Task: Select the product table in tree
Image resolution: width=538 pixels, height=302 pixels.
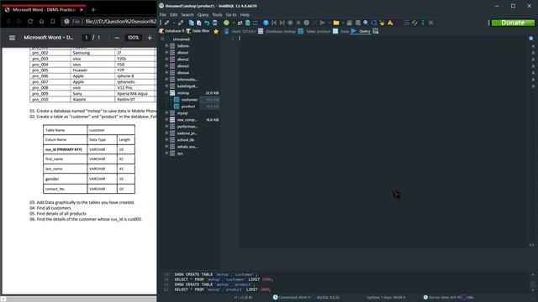Action: coord(188,107)
